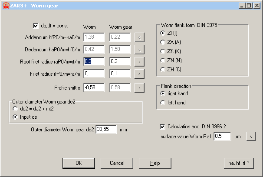Click the '<' button beside Profile shift x
The height and width of the screenshot is (177, 263).
pos(139,88)
